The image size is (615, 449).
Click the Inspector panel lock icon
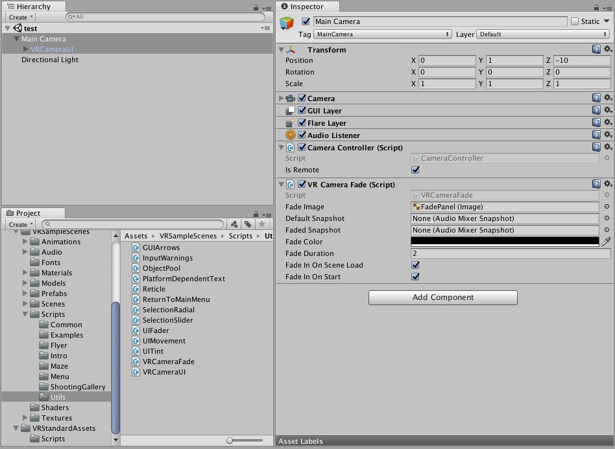596,7
